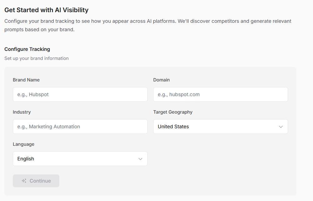Open the Target Geography dropdown
The width and height of the screenshot is (313, 201).
(x=220, y=127)
